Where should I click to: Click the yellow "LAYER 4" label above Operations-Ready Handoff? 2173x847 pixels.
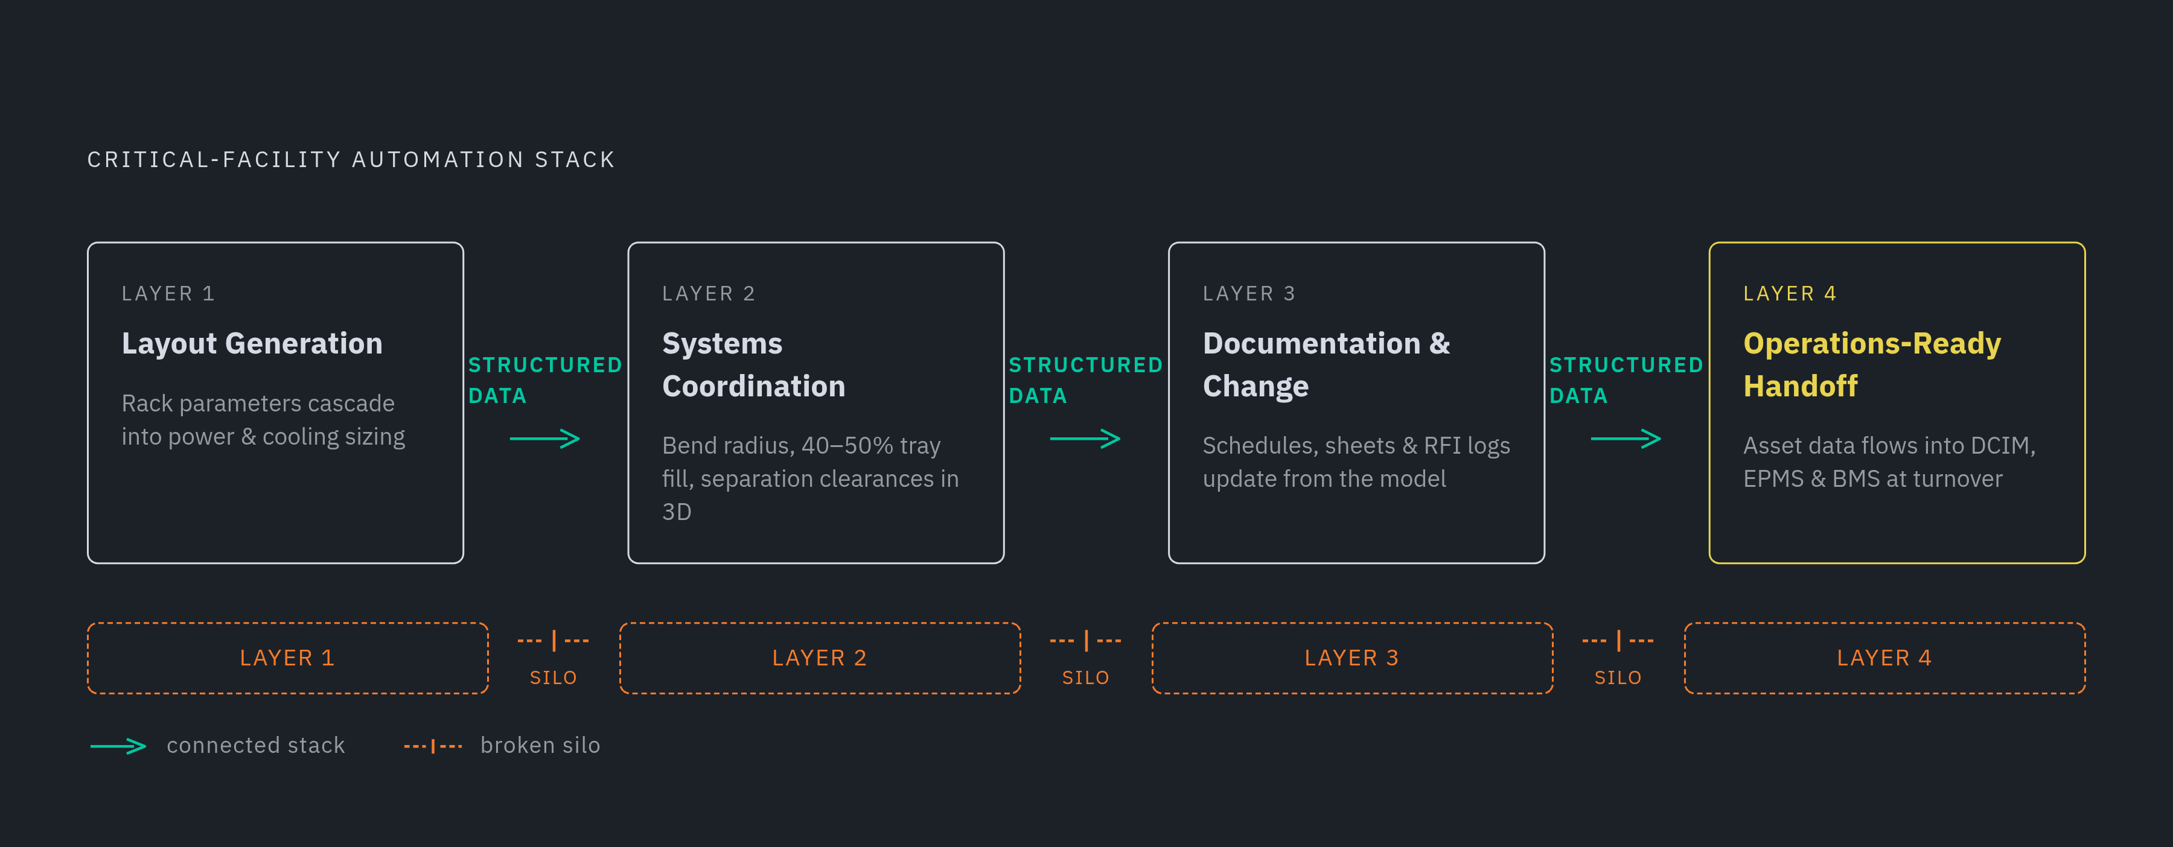1790,293
